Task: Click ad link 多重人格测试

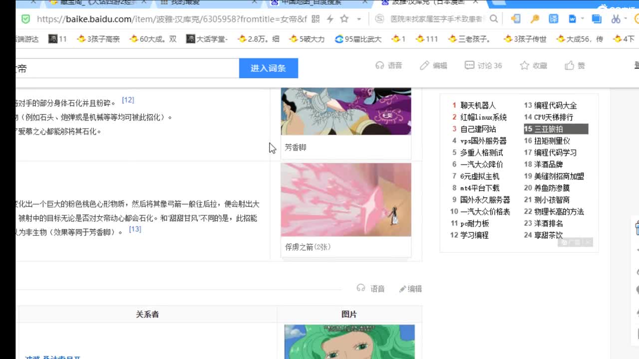Action: click(482, 153)
